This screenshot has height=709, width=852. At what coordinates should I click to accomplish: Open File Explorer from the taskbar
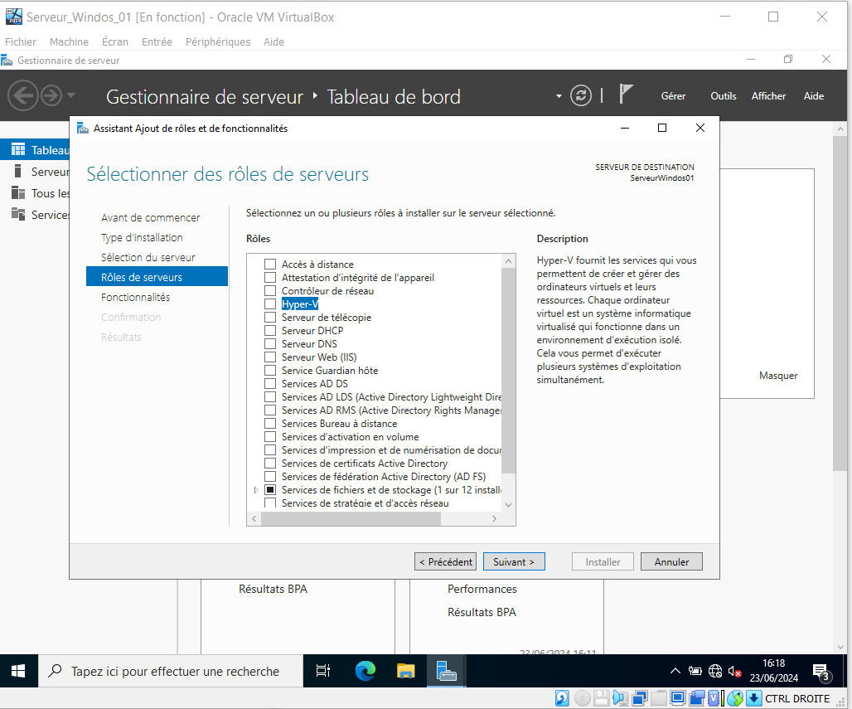pyautogui.click(x=405, y=671)
